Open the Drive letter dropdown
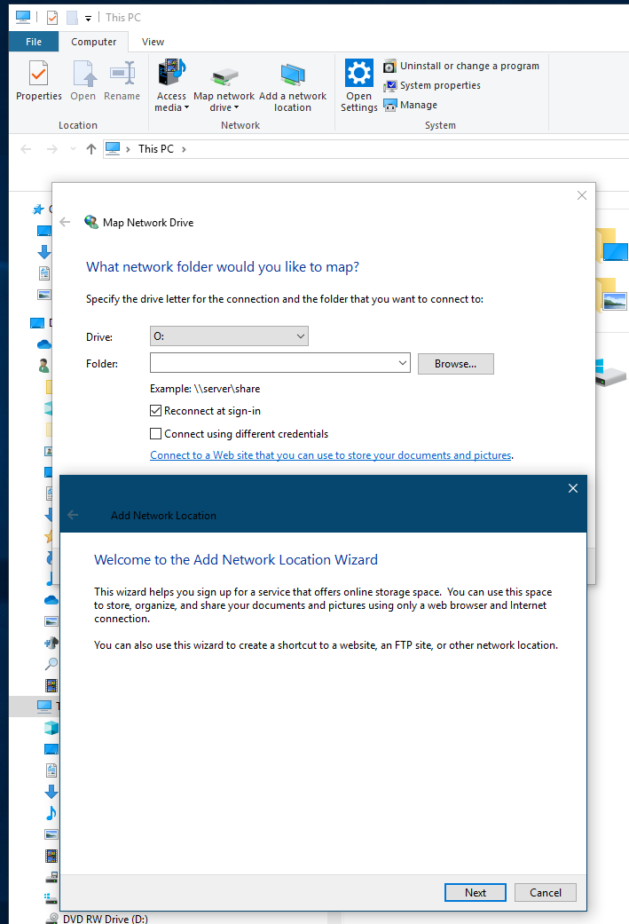Image resolution: width=629 pixels, height=924 pixels. point(229,336)
